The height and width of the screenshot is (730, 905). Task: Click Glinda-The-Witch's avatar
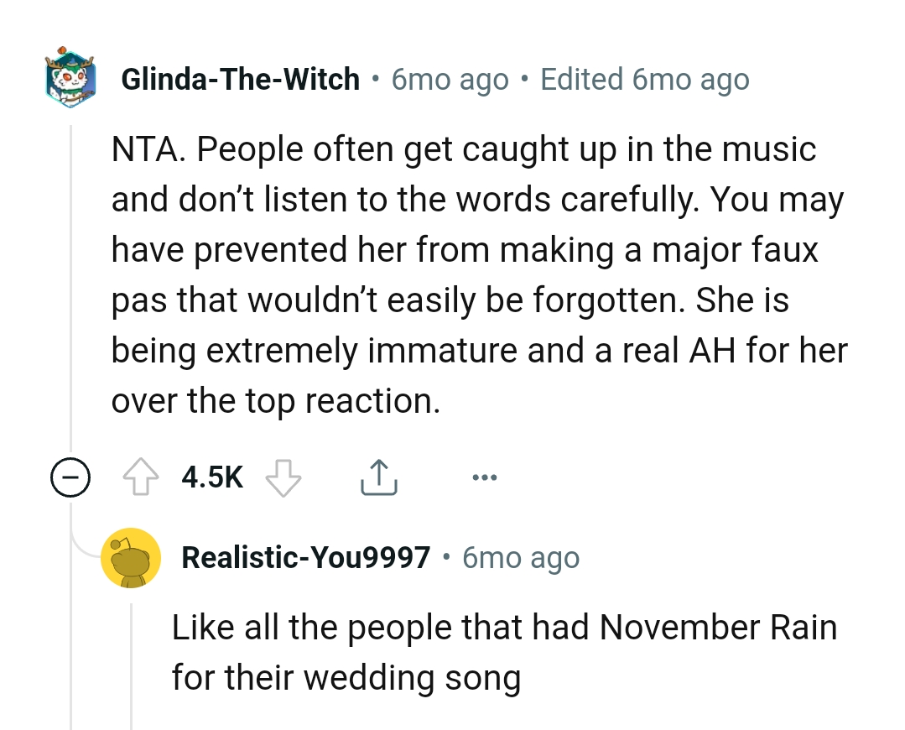pos(70,79)
